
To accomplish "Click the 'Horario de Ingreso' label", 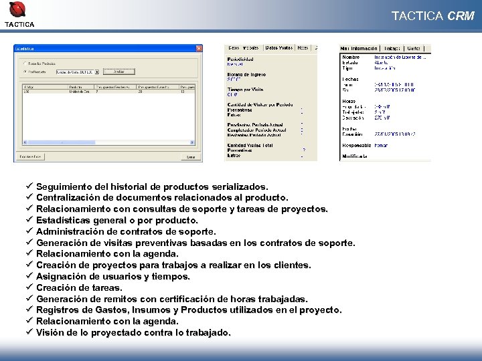I will (247, 75).
